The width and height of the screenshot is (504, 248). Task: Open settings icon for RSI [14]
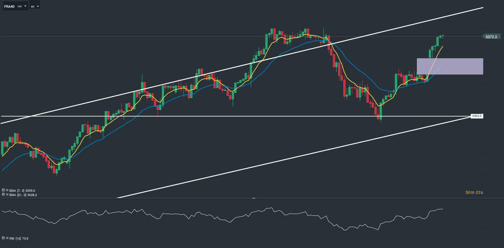(x=3, y=238)
